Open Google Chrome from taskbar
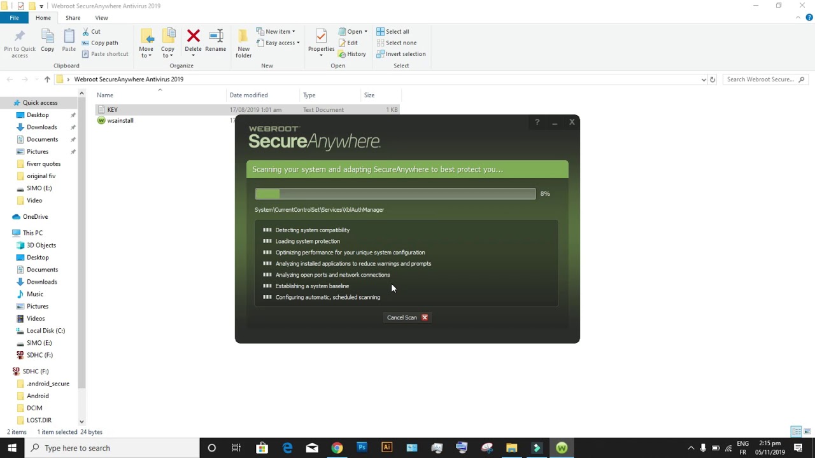Image resolution: width=815 pixels, height=458 pixels. (337, 448)
